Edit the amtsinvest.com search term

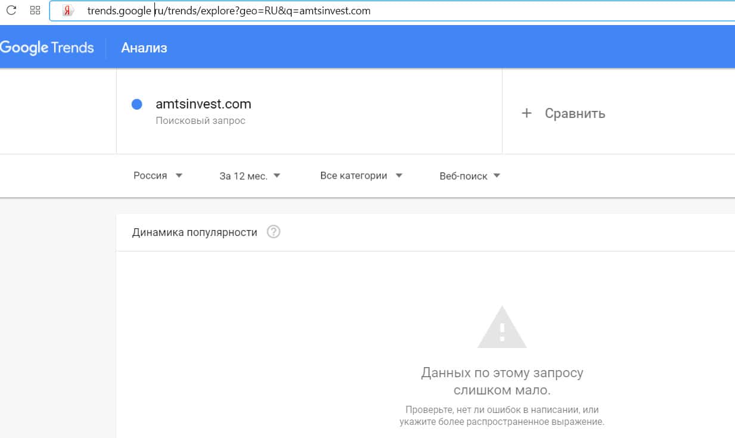pos(203,104)
